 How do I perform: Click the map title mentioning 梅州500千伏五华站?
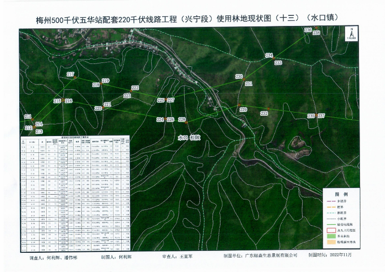tap(187, 19)
